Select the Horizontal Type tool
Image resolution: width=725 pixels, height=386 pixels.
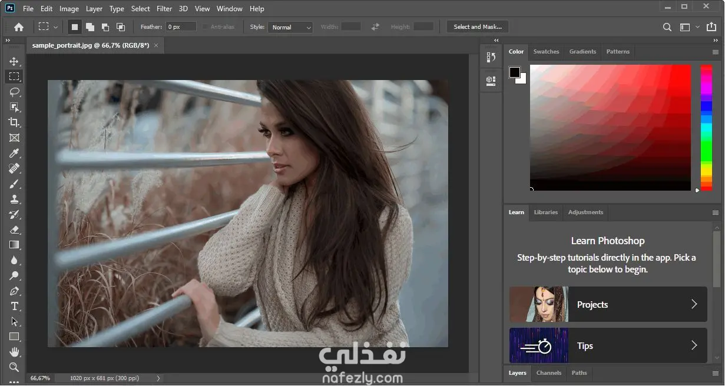click(14, 306)
